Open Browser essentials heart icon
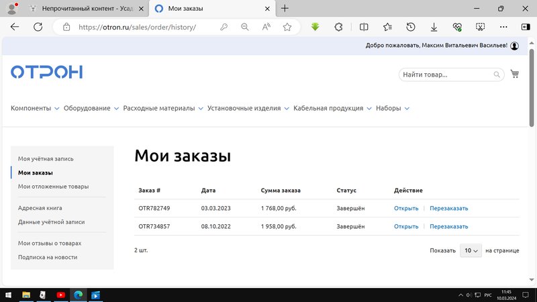 pyautogui.click(x=457, y=27)
